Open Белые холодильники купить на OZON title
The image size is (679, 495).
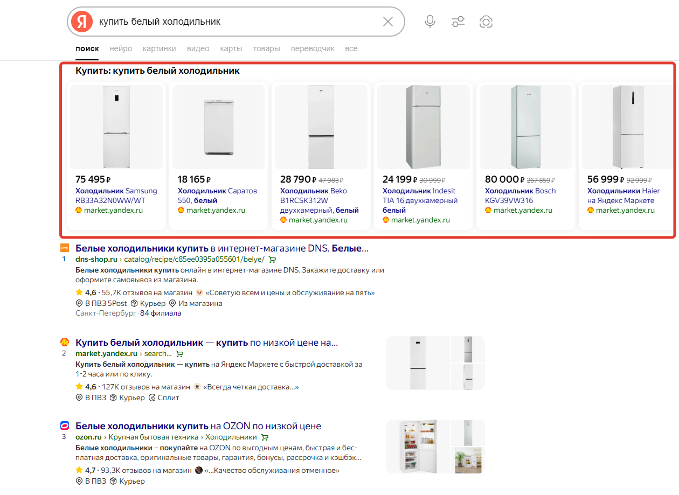(x=198, y=426)
